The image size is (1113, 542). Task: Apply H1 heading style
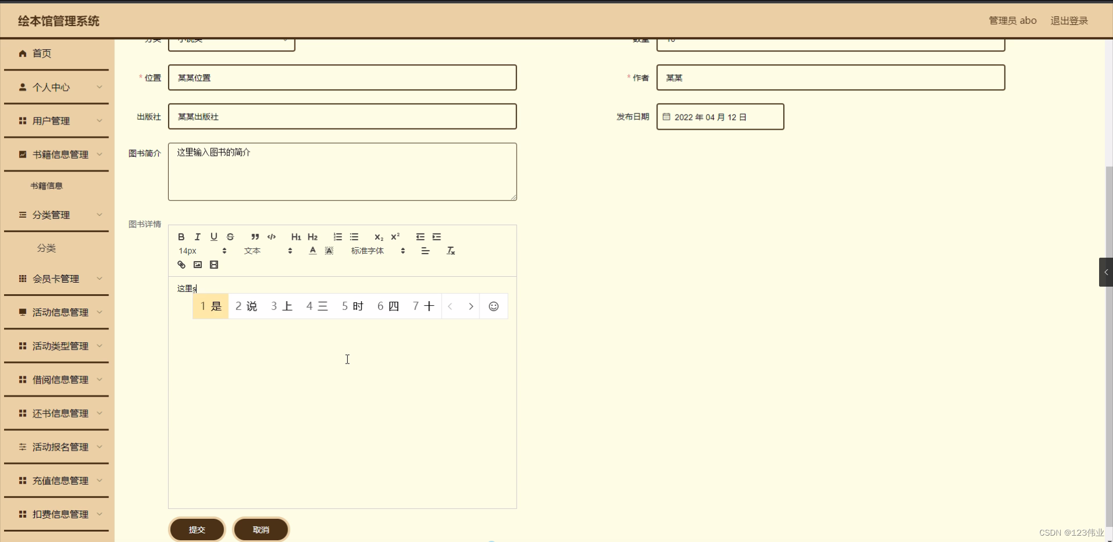[296, 237]
